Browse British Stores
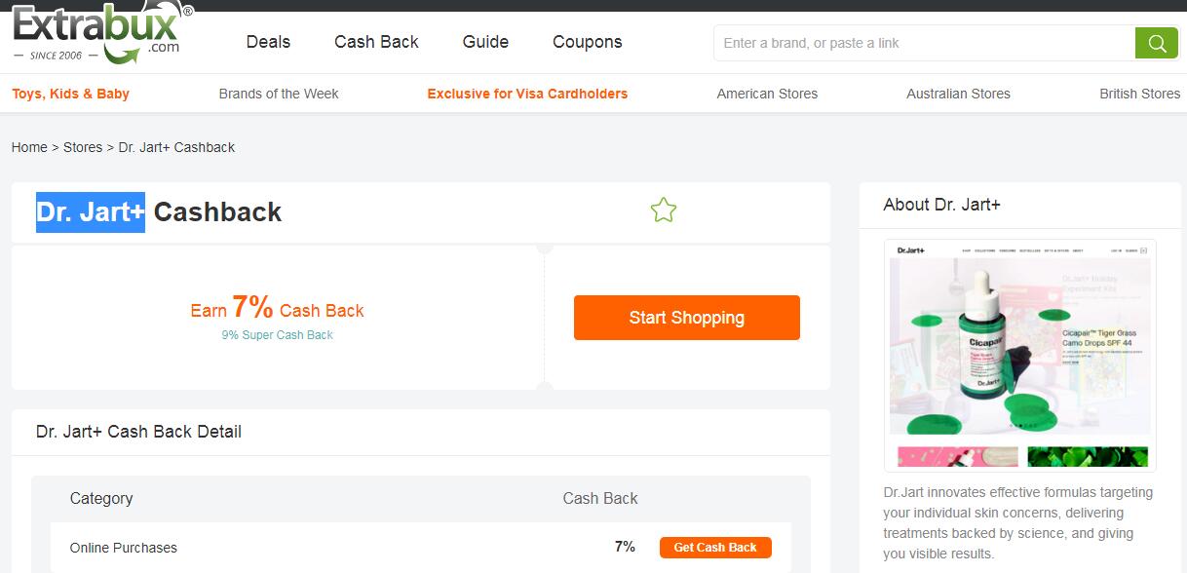1187x573 pixels. pyautogui.click(x=1139, y=94)
